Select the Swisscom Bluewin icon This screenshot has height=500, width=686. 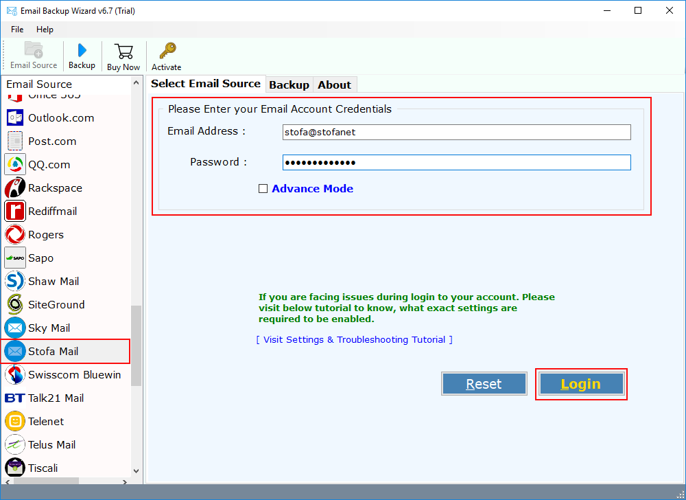15,375
